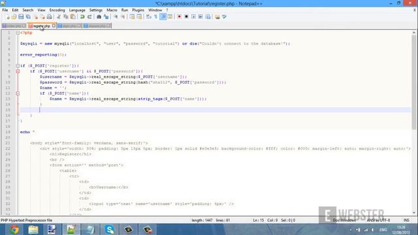Paste from clipboard via toolbar icon
This screenshot has height=235, width=418.
(x=72, y=17)
